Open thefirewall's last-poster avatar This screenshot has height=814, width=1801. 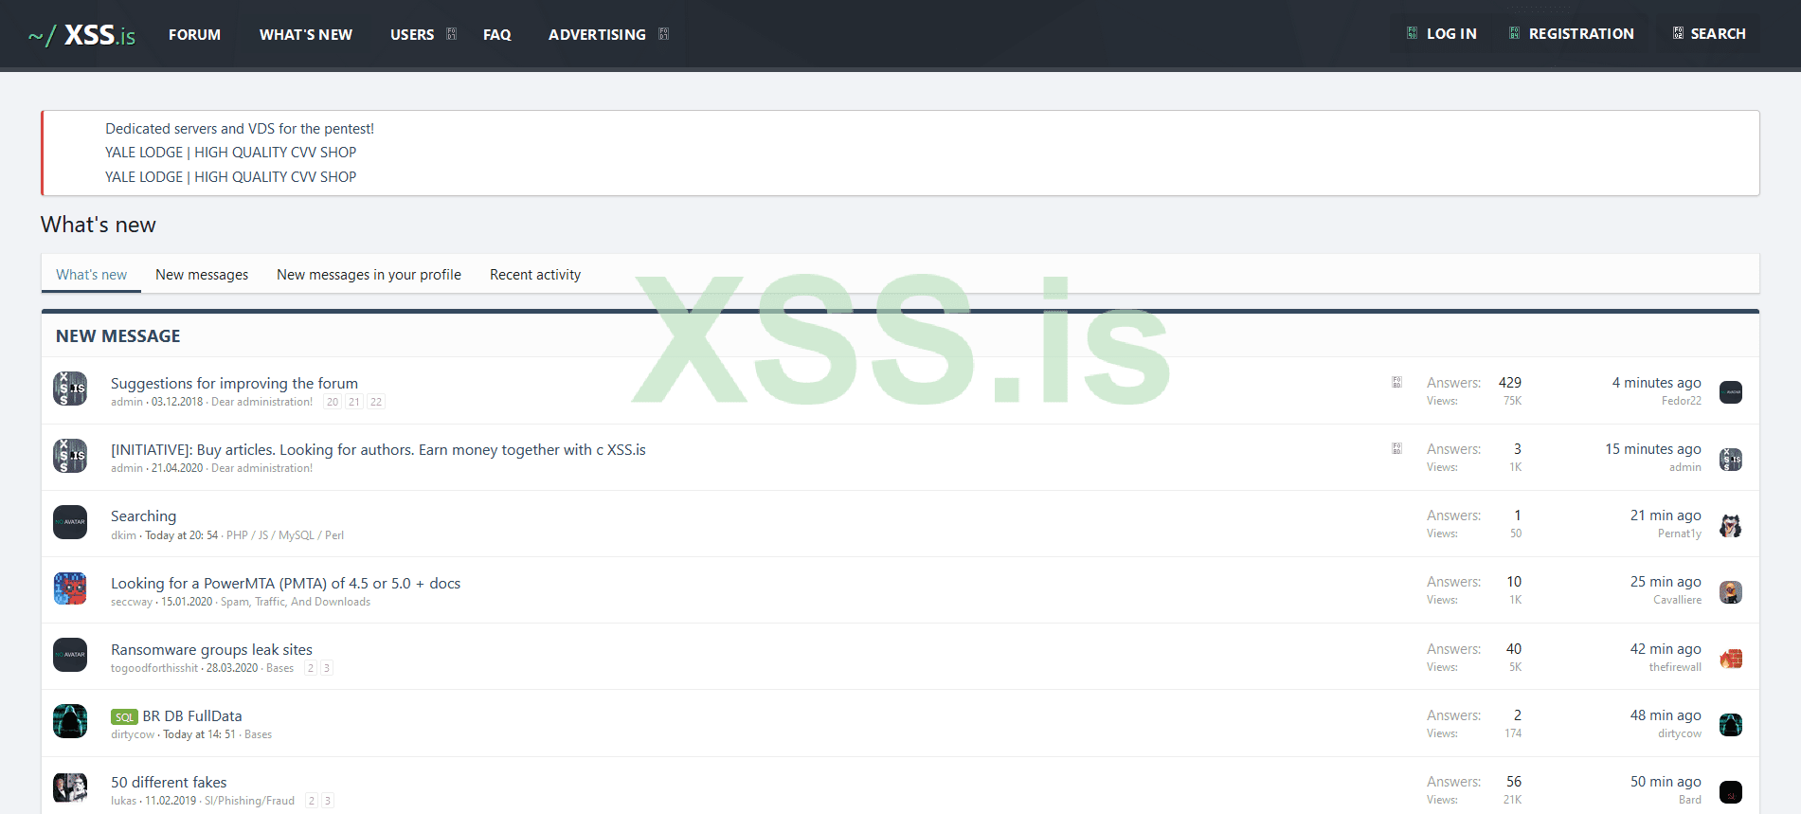tap(1731, 659)
